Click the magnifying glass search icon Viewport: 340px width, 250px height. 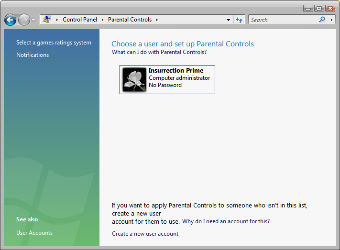[322, 20]
